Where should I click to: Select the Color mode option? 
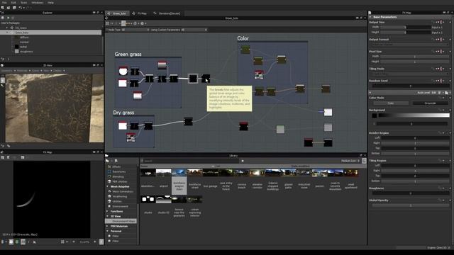391,103
